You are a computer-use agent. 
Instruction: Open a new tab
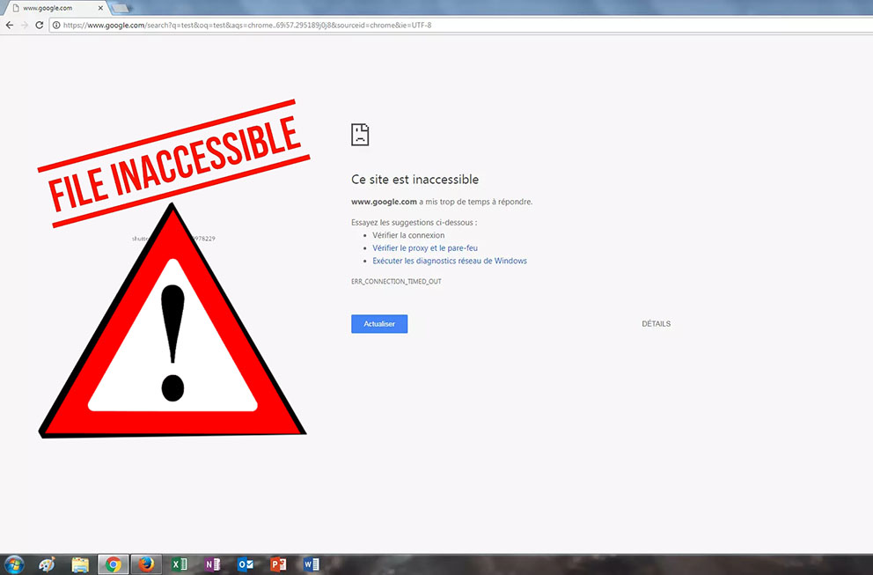pos(121,8)
